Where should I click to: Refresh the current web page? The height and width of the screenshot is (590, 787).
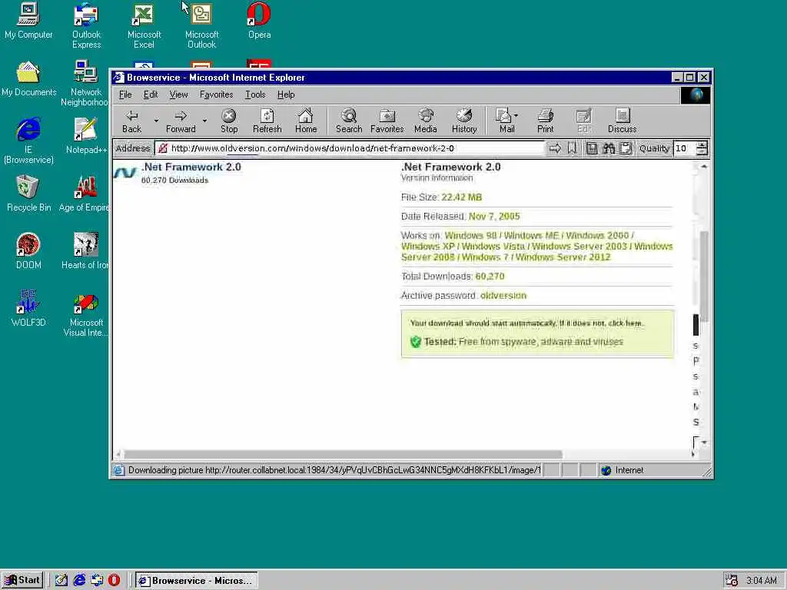pyautogui.click(x=267, y=121)
